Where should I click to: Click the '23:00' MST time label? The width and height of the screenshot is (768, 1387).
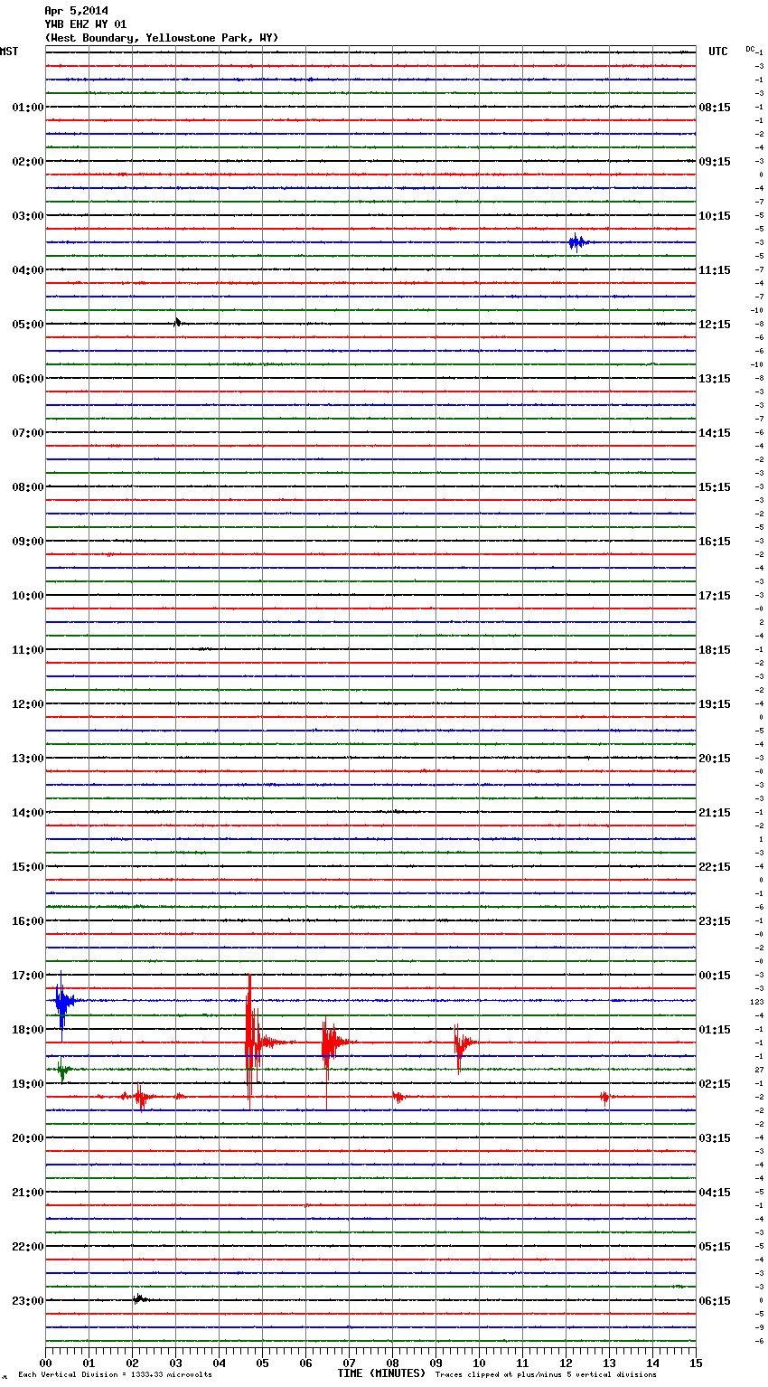pyautogui.click(x=27, y=1301)
